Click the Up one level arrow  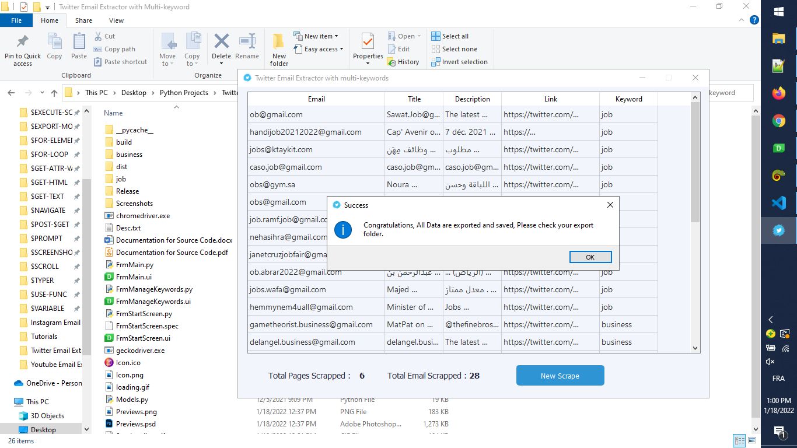[x=54, y=93]
